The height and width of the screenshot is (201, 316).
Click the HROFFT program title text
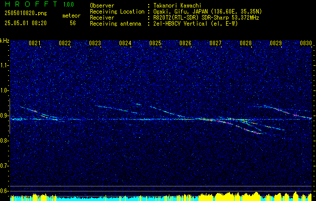tap(31, 4)
